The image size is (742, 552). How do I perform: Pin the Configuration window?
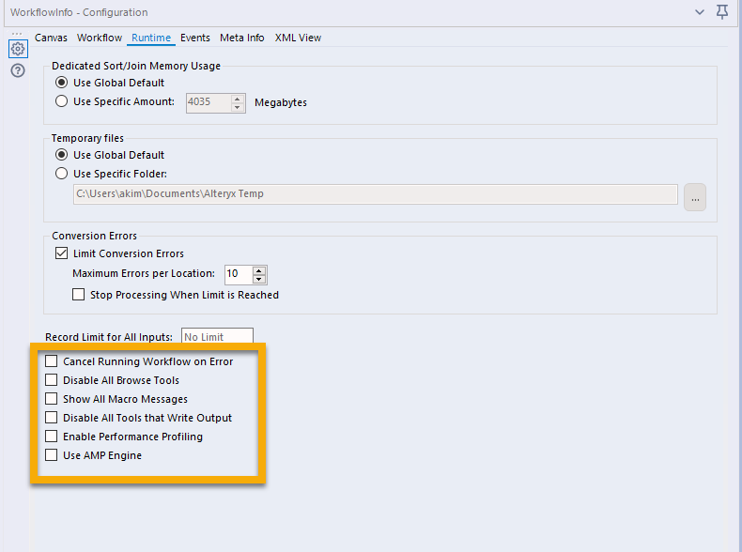tap(722, 12)
